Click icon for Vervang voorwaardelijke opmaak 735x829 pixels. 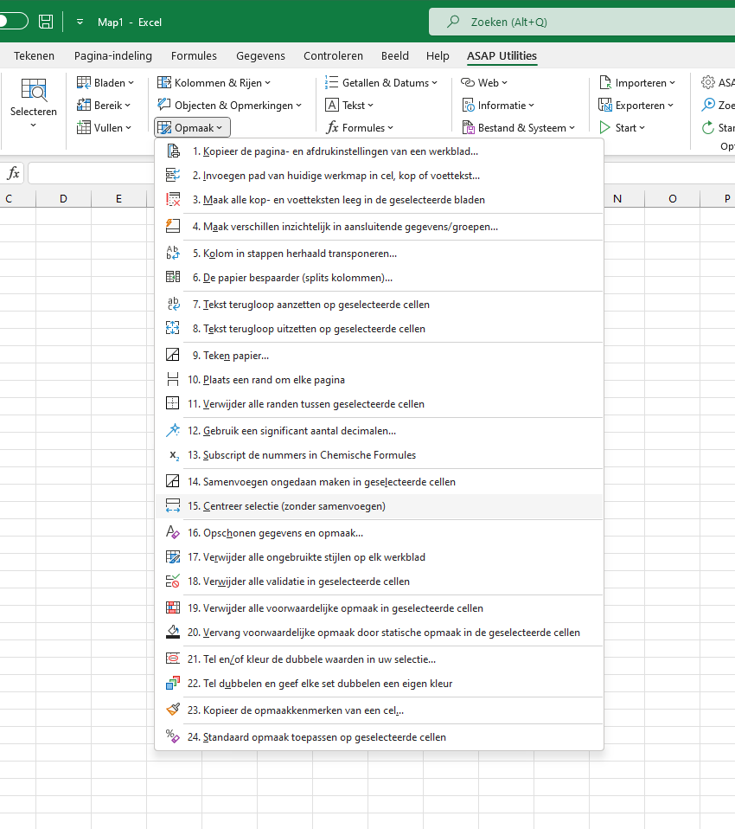pyautogui.click(x=173, y=633)
